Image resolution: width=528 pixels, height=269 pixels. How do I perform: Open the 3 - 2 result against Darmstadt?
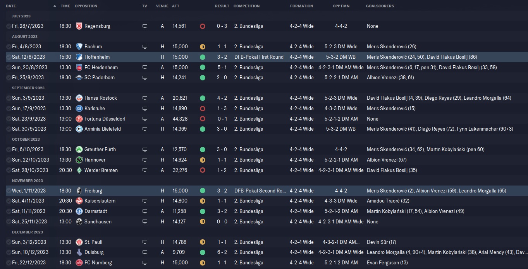tap(222, 211)
